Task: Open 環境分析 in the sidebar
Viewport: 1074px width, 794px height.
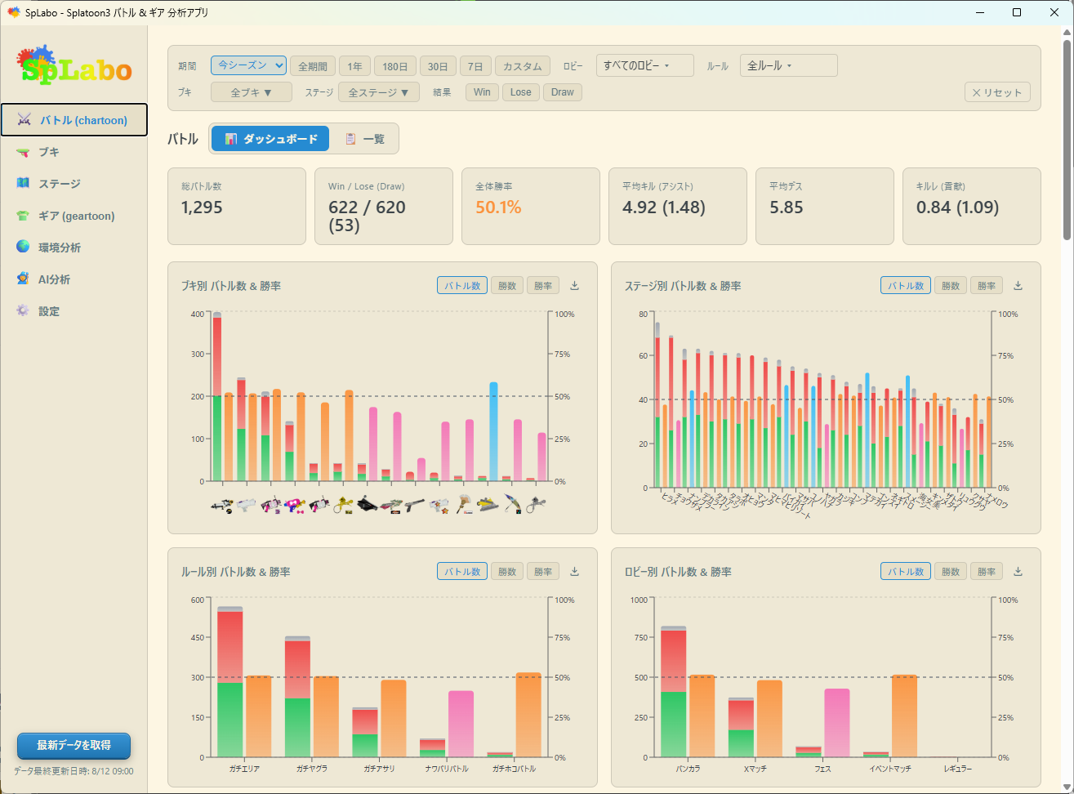Action: pos(74,248)
